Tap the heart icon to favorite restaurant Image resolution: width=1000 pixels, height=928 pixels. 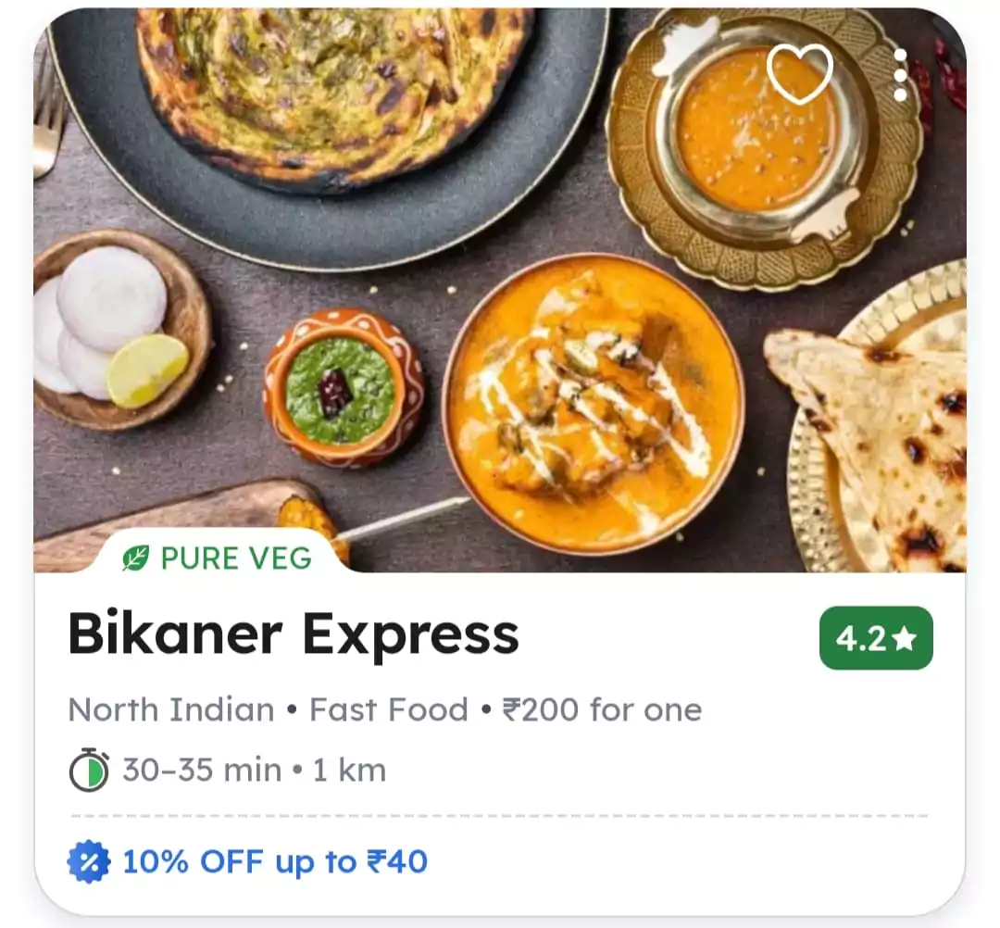[x=800, y=73]
